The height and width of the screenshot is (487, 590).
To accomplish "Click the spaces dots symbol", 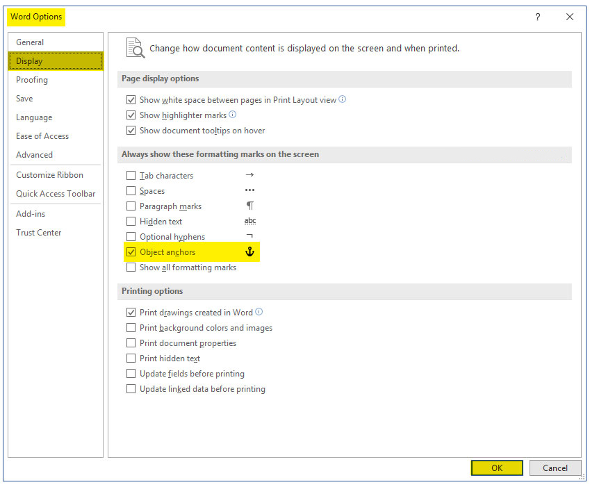I will (x=249, y=190).
